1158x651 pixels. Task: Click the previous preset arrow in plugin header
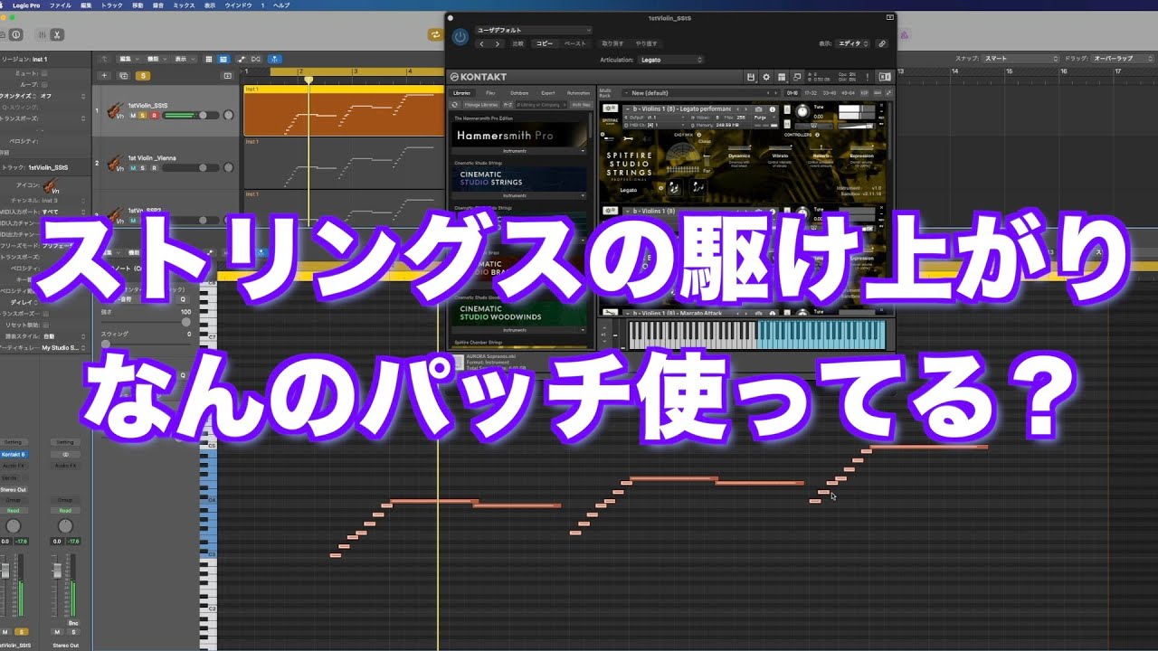click(x=482, y=43)
